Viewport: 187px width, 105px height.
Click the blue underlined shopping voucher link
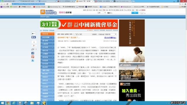pyautogui.click(x=110, y=38)
